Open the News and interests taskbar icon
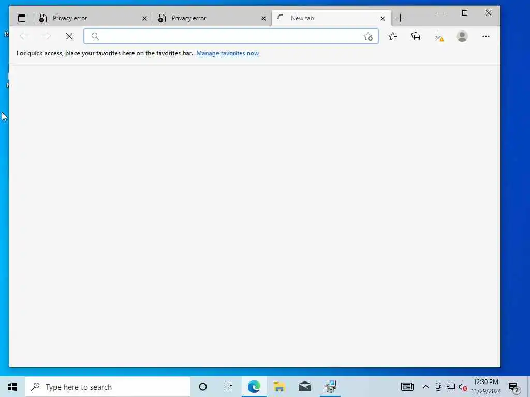 [x=407, y=387]
